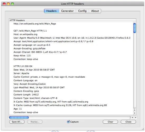Image resolution: width=145 pixels, height=132 pixels.
Task: Click the Replay... button
Action: pos(35,122)
